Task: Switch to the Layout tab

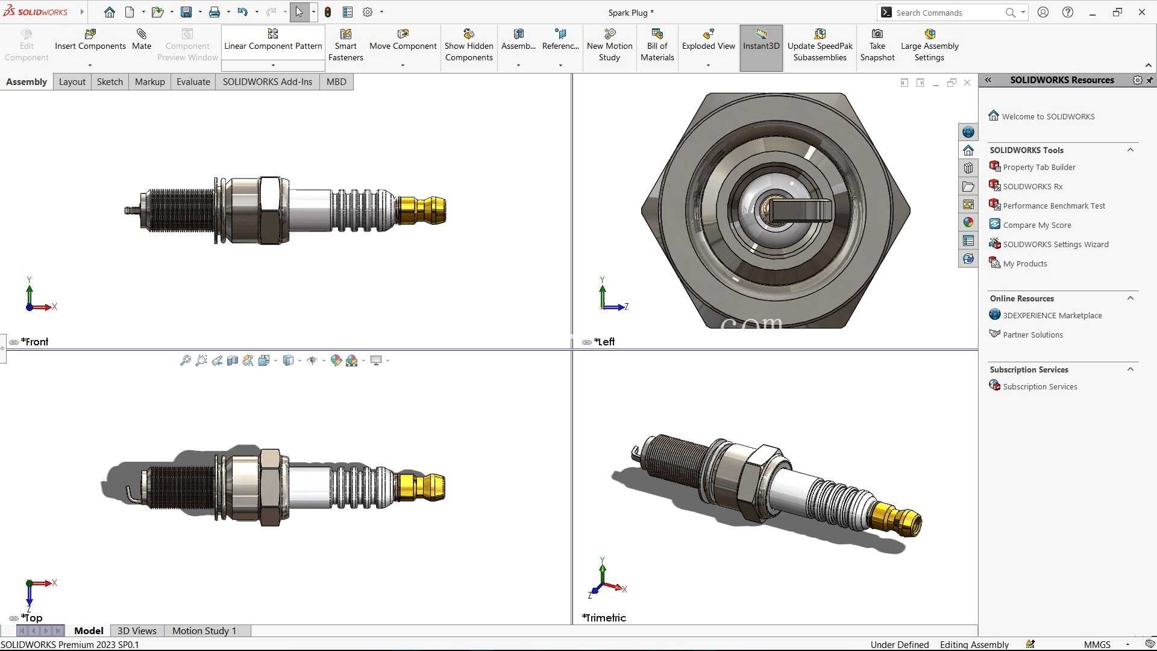Action: (x=72, y=82)
